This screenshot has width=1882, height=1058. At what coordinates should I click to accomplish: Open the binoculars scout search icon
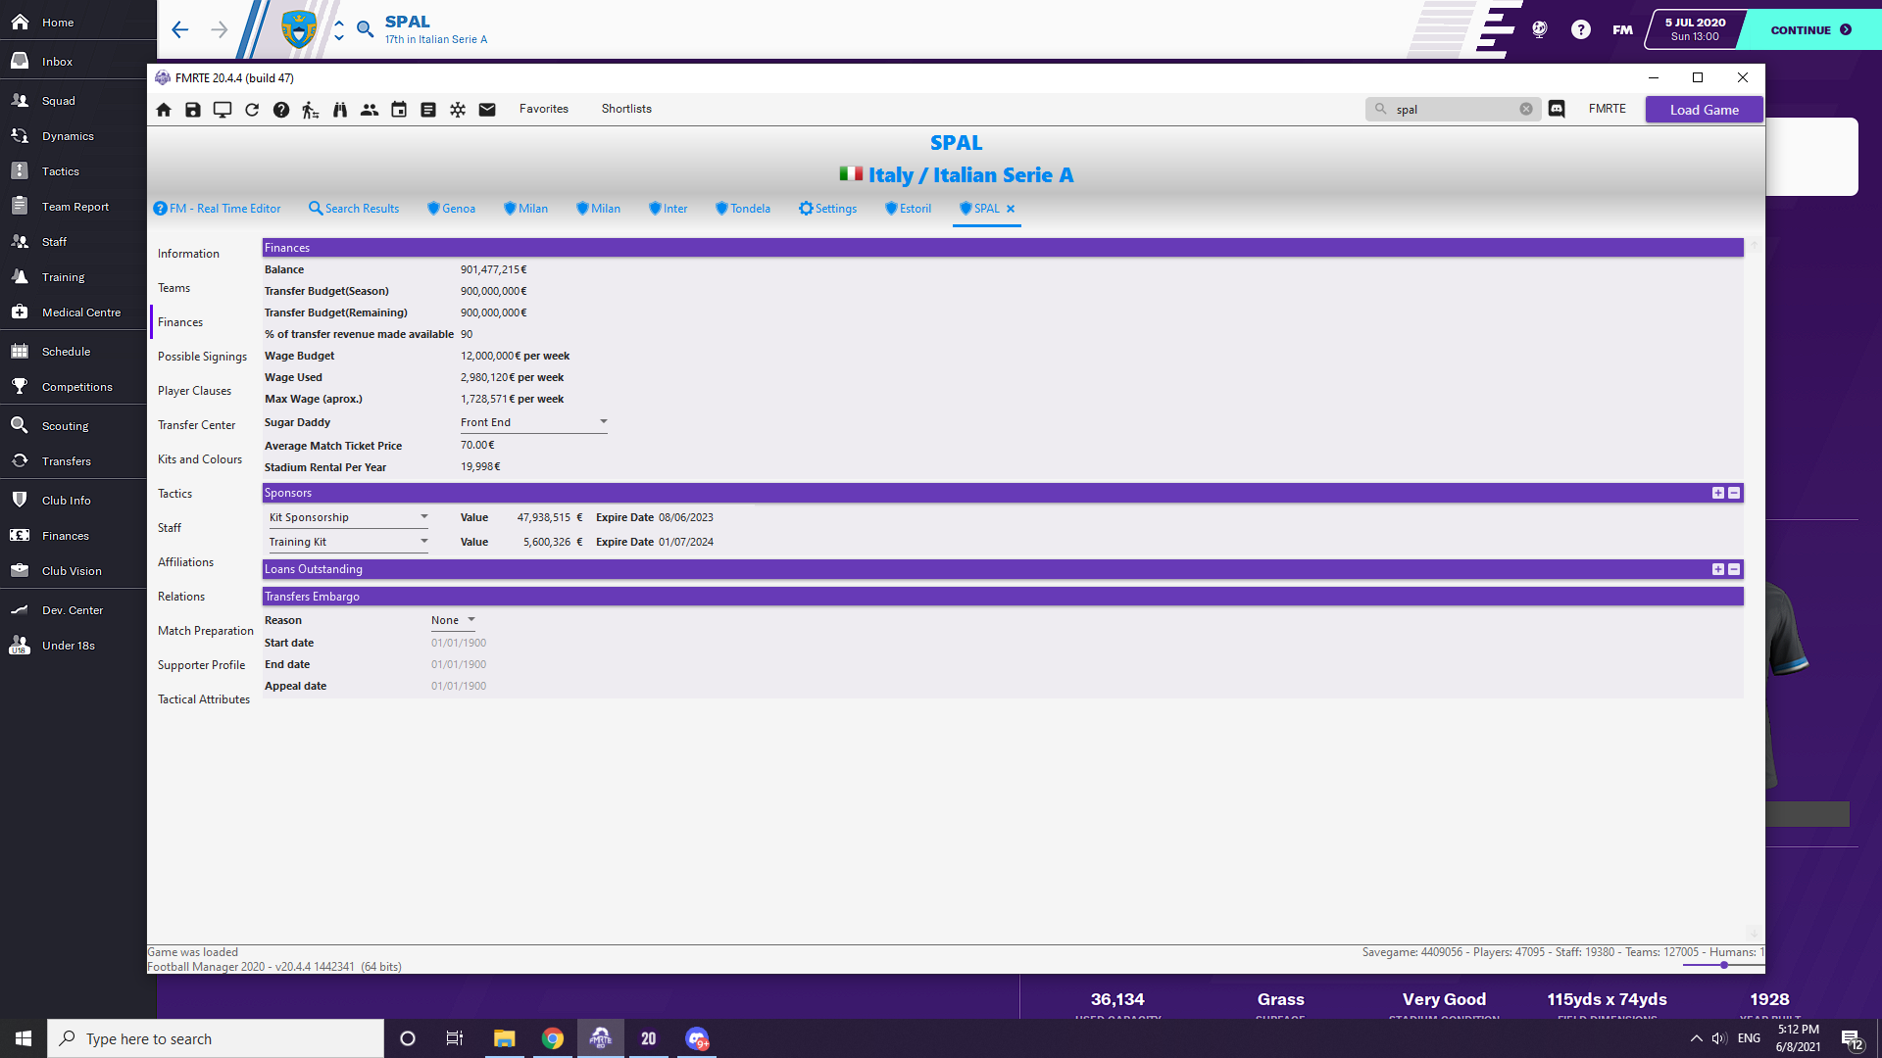[340, 110]
